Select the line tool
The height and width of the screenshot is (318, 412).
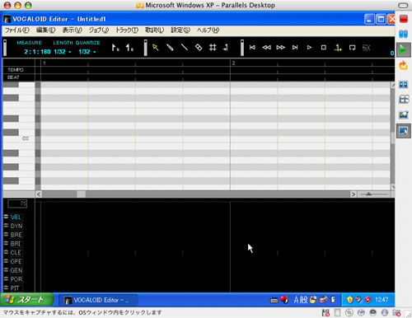[185, 48]
